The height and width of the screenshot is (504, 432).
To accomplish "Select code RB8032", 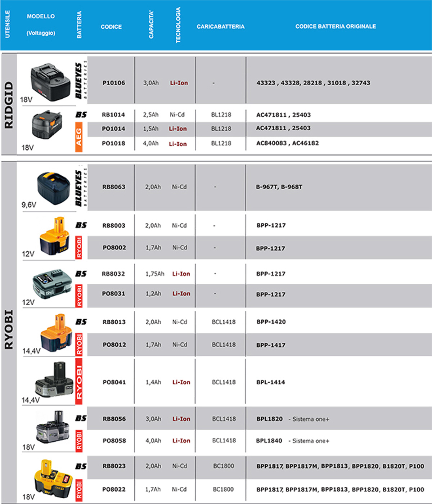I will (113, 274).
